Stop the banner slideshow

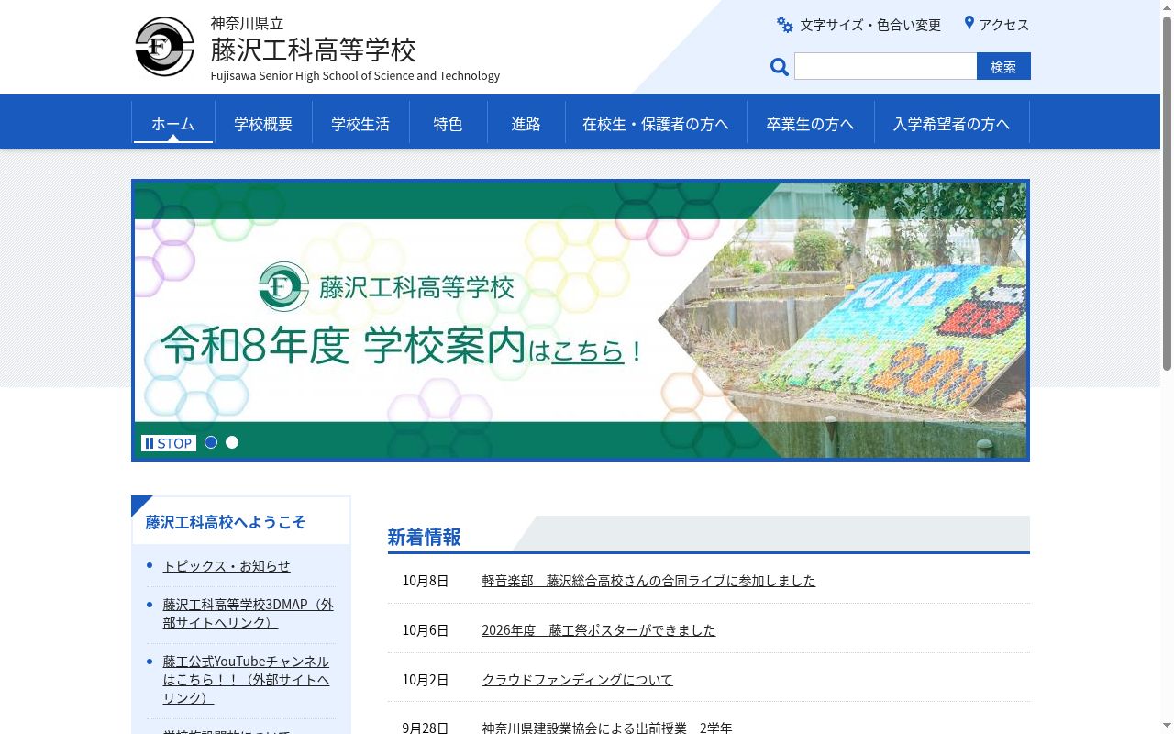169,443
